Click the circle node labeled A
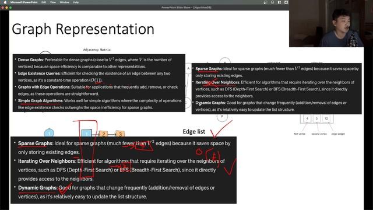 pos(188,68)
